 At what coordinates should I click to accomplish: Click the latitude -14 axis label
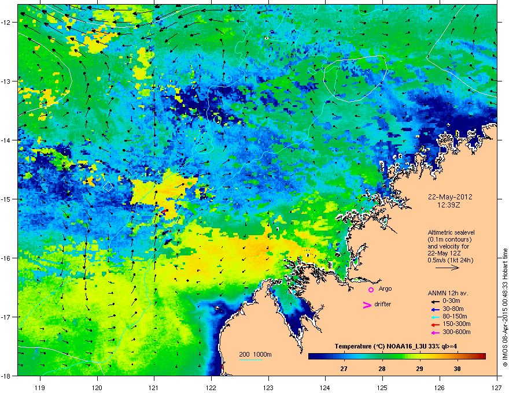click(6, 140)
